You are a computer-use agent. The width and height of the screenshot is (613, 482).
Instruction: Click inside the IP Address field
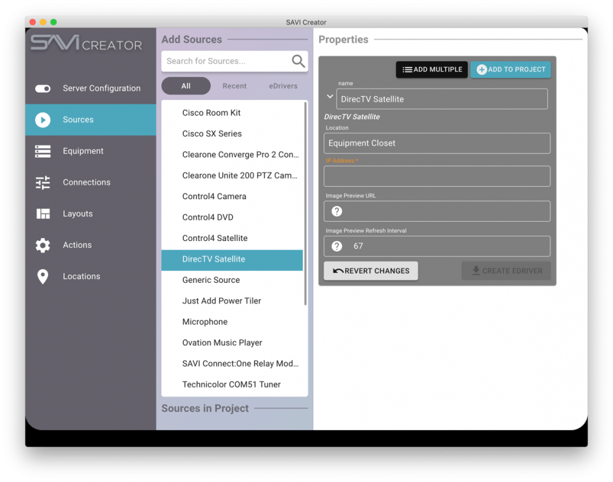[436, 176]
